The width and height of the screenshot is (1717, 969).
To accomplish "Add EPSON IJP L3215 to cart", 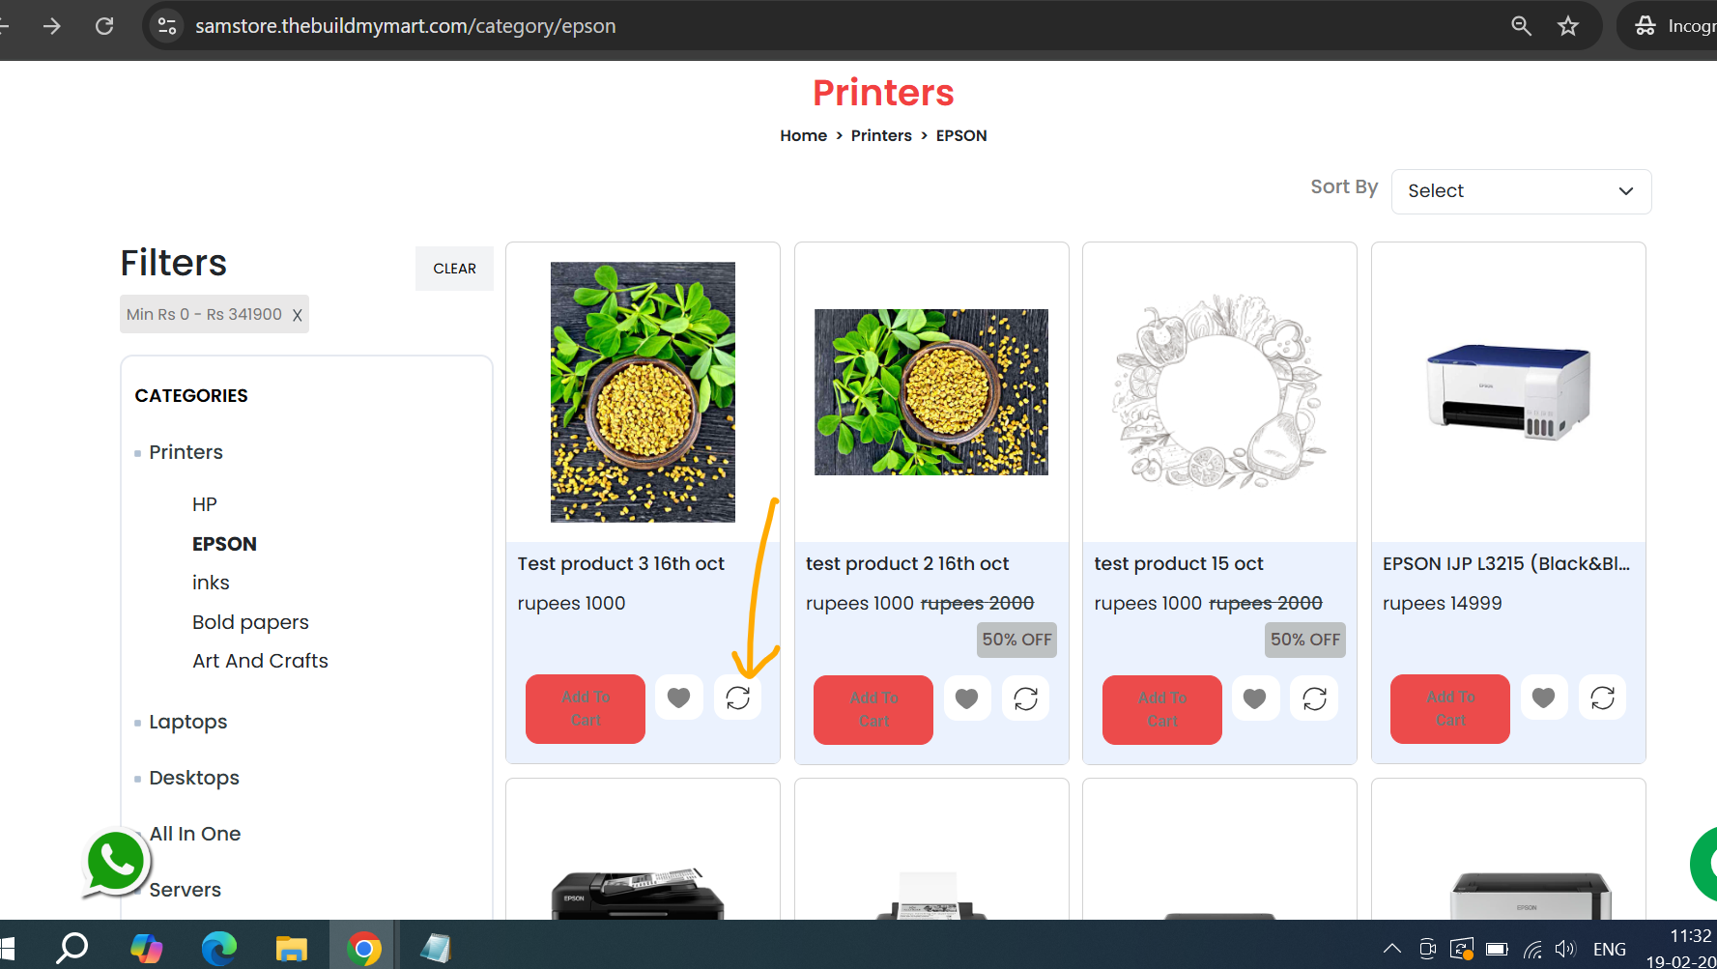I will point(1450,709).
